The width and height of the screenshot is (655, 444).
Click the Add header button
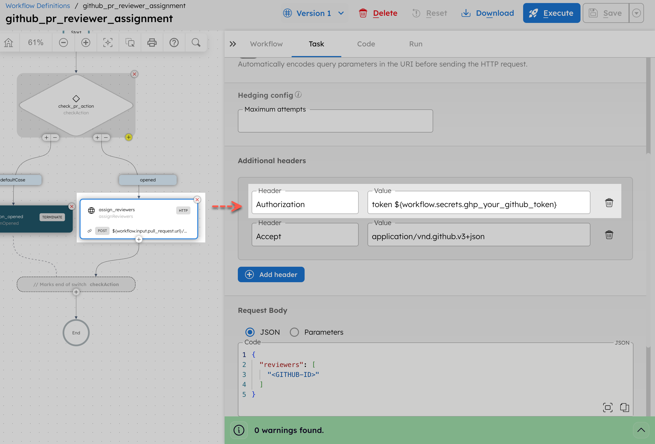[x=271, y=274]
